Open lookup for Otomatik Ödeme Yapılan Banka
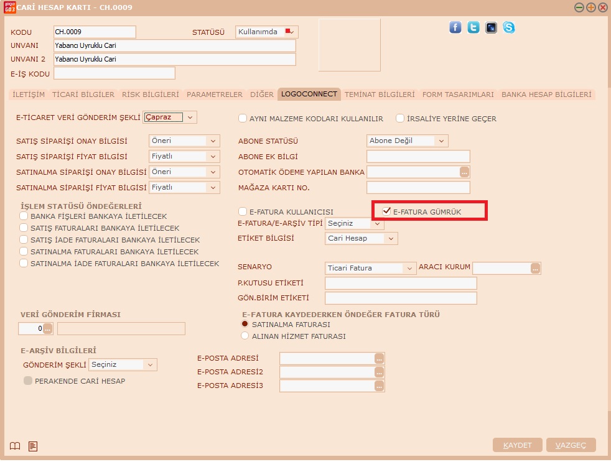Screen dimensions: 611x462 464,172
